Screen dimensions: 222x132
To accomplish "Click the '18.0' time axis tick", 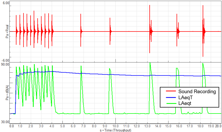I will [200, 126].
